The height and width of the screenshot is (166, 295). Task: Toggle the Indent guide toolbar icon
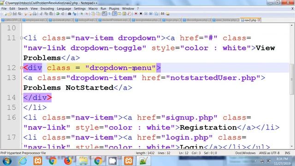click(x=114, y=14)
